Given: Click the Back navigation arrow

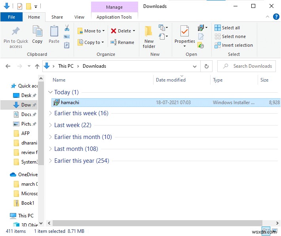Looking at the screenshot, I should (x=8, y=66).
